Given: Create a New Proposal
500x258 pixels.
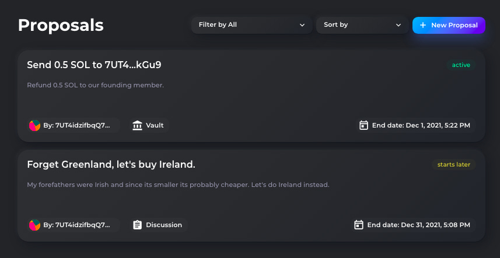Looking at the screenshot, I should (449, 25).
